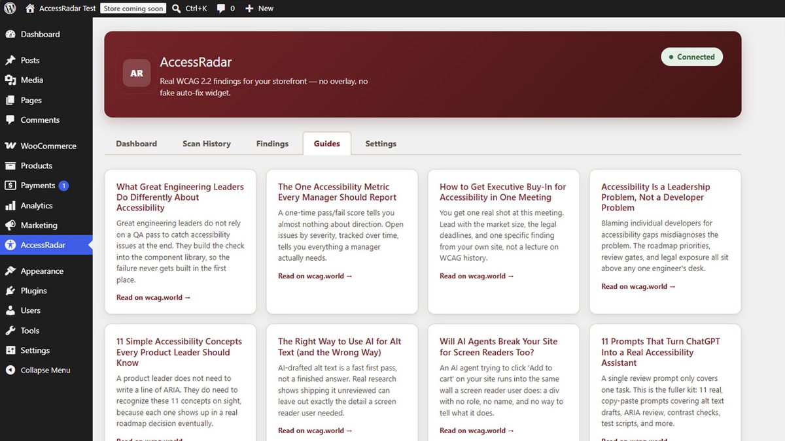
Task: Click the Pages icon in sidebar
Action: coord(10,100)
